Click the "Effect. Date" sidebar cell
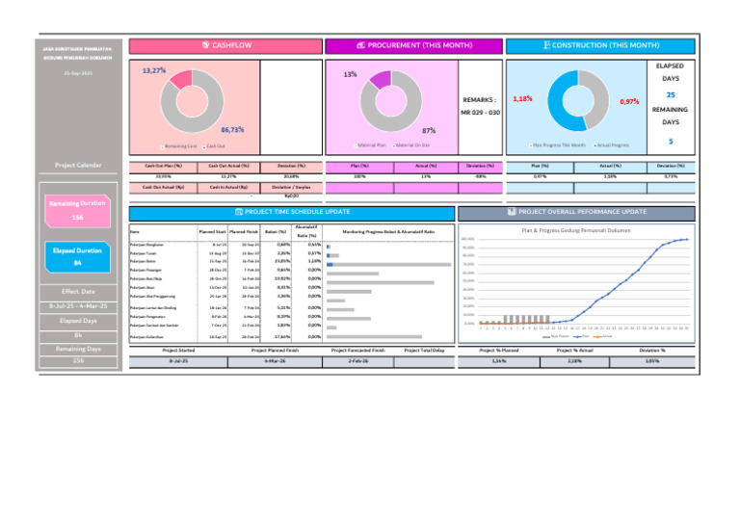This screenshot has width=740, height=523. tap(78, 292)
